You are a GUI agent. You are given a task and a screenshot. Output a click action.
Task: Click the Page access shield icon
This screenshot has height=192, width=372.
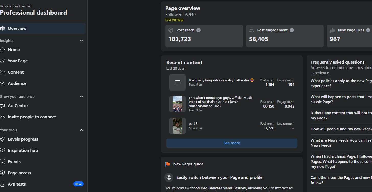tap(2, 173)
